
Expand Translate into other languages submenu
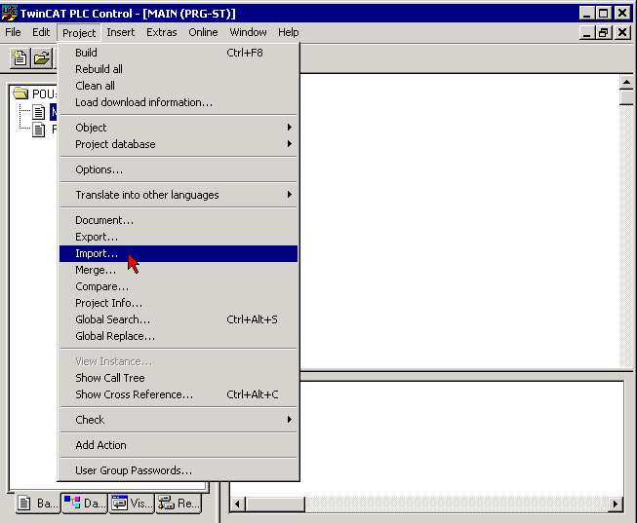[179, 195]
